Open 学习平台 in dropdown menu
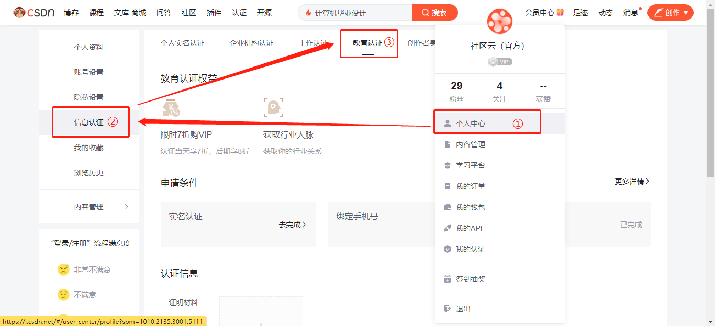Screen dimensions: 715x326 point(500,165)
